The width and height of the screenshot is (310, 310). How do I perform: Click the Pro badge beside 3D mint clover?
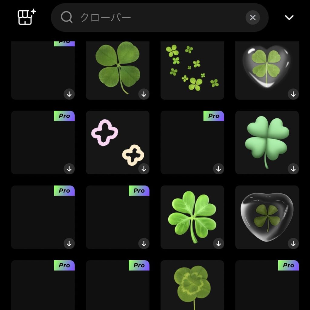(x=214, y=116)
